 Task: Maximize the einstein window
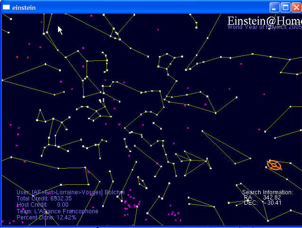coord(285,7)
